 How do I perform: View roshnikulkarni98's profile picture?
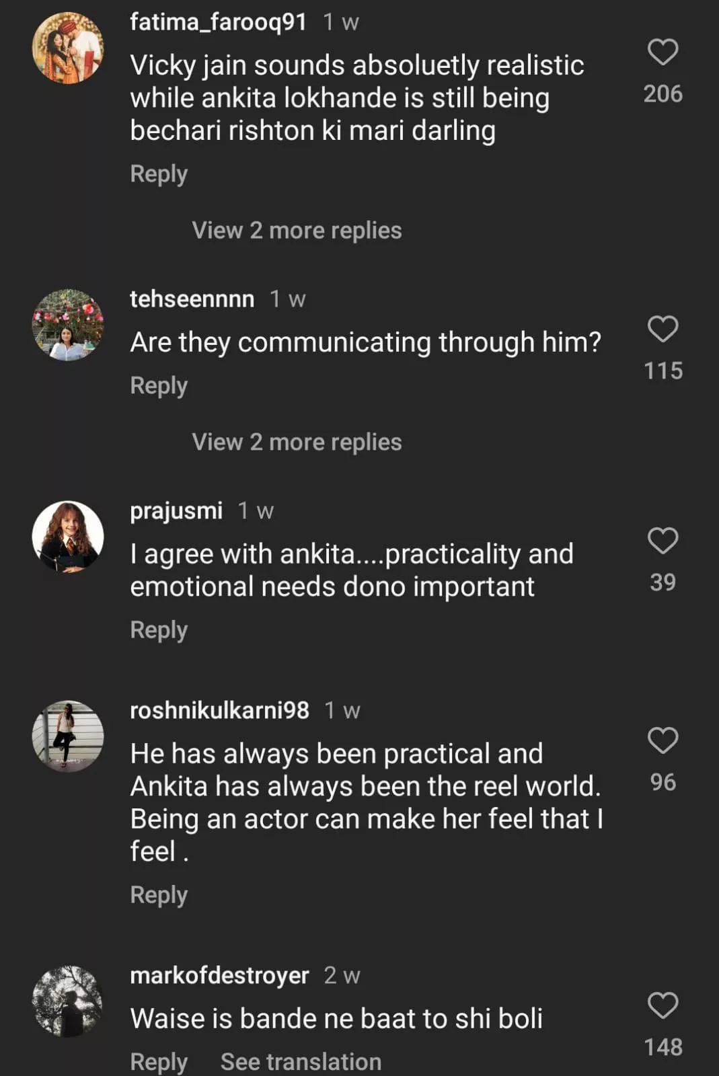click(68, 736)
